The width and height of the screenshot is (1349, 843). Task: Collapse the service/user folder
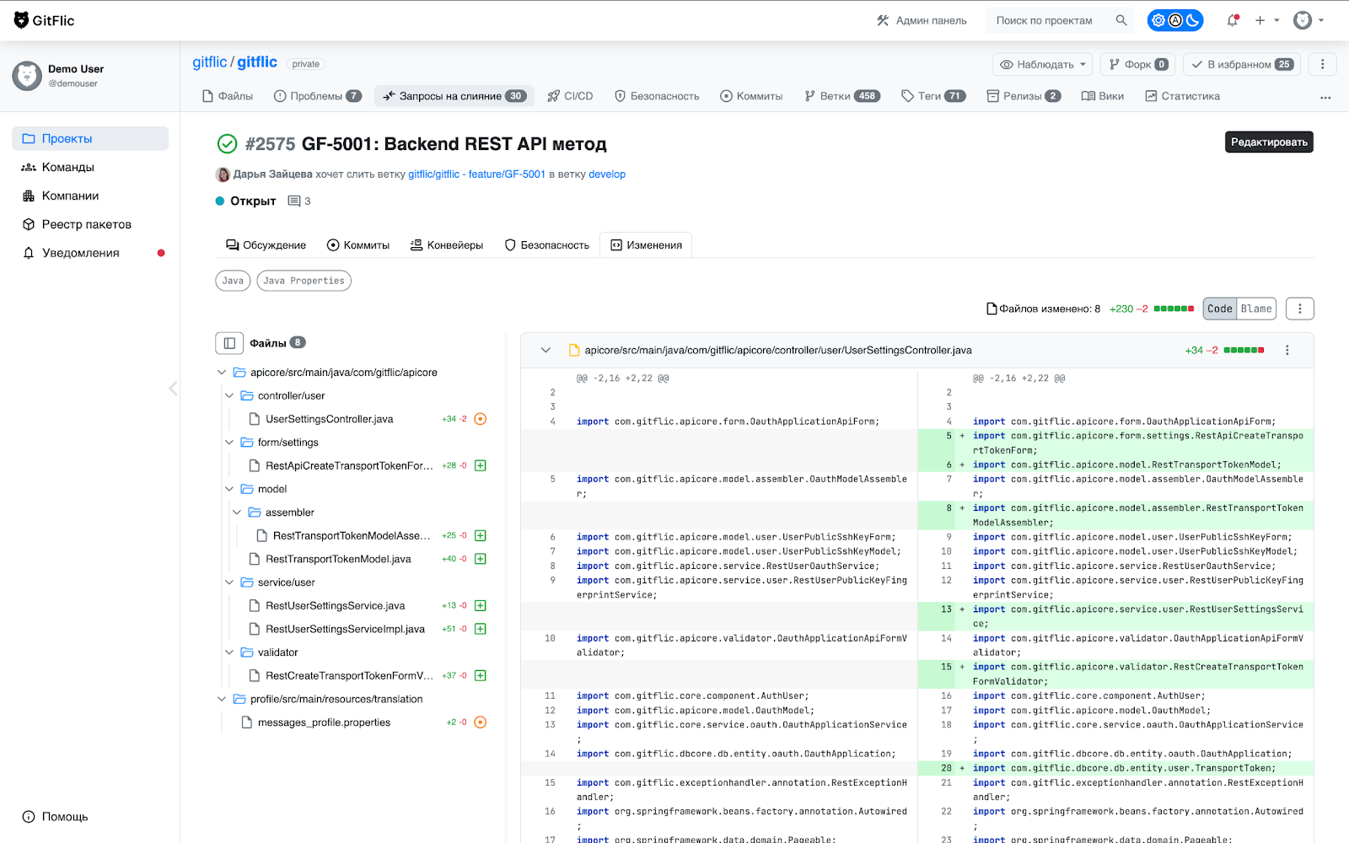click(229, 583)
